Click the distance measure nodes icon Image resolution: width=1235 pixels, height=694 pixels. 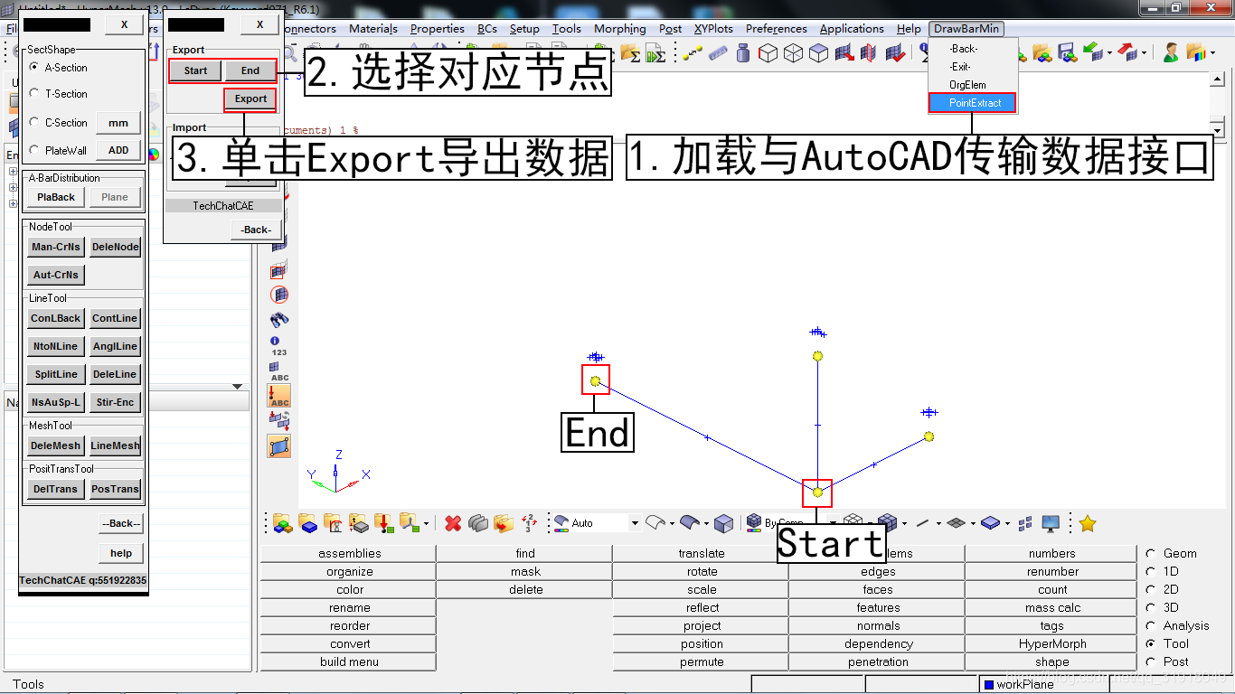pyautogui.click(x=693, y=53)
